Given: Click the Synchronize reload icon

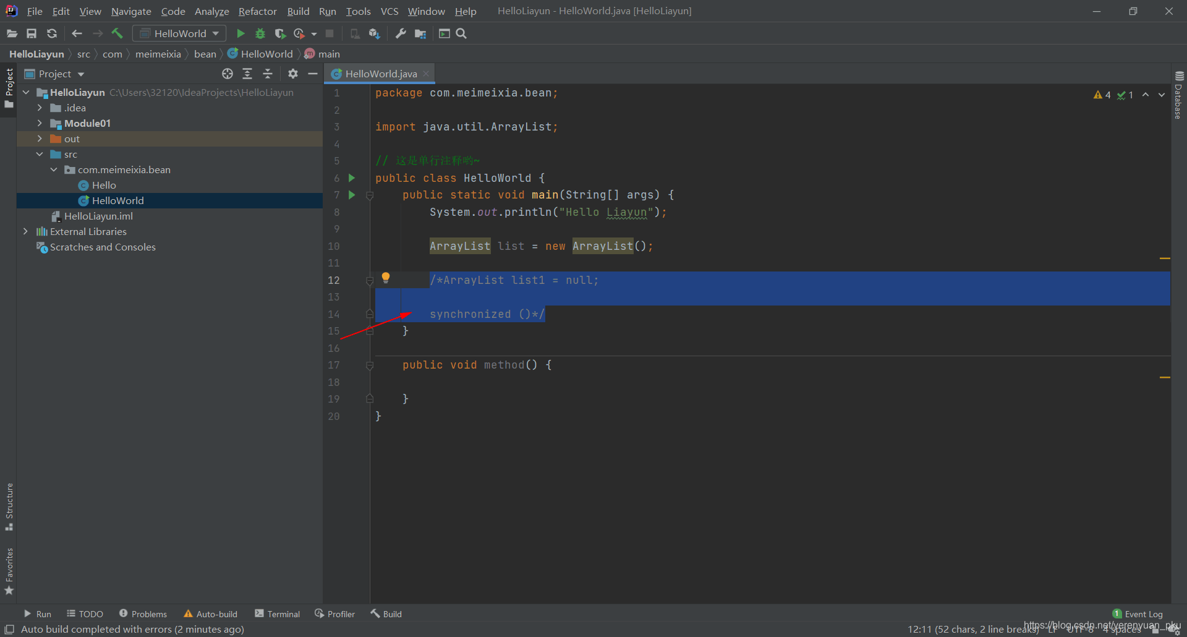Looking at the screenshot, I should tap(52, 33).
